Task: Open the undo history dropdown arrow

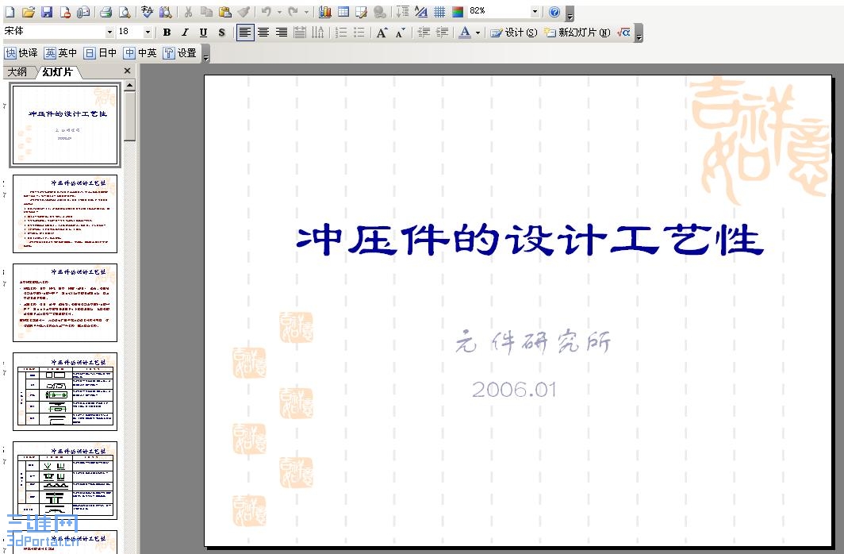Action: tap(279, 11)
